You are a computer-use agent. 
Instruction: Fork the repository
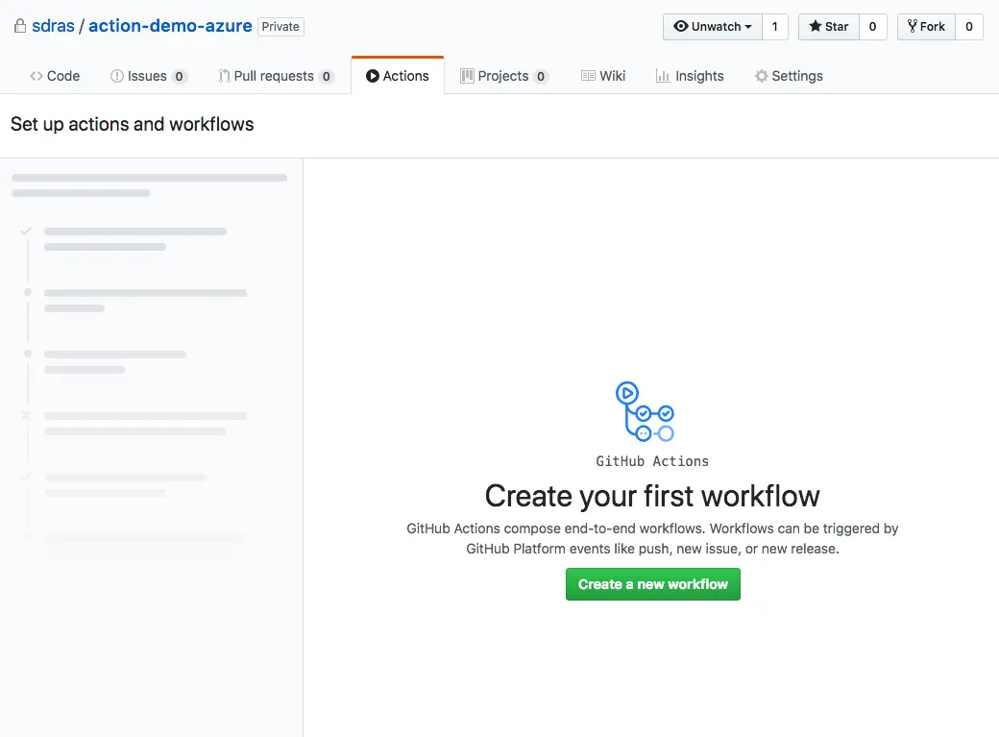926,27
